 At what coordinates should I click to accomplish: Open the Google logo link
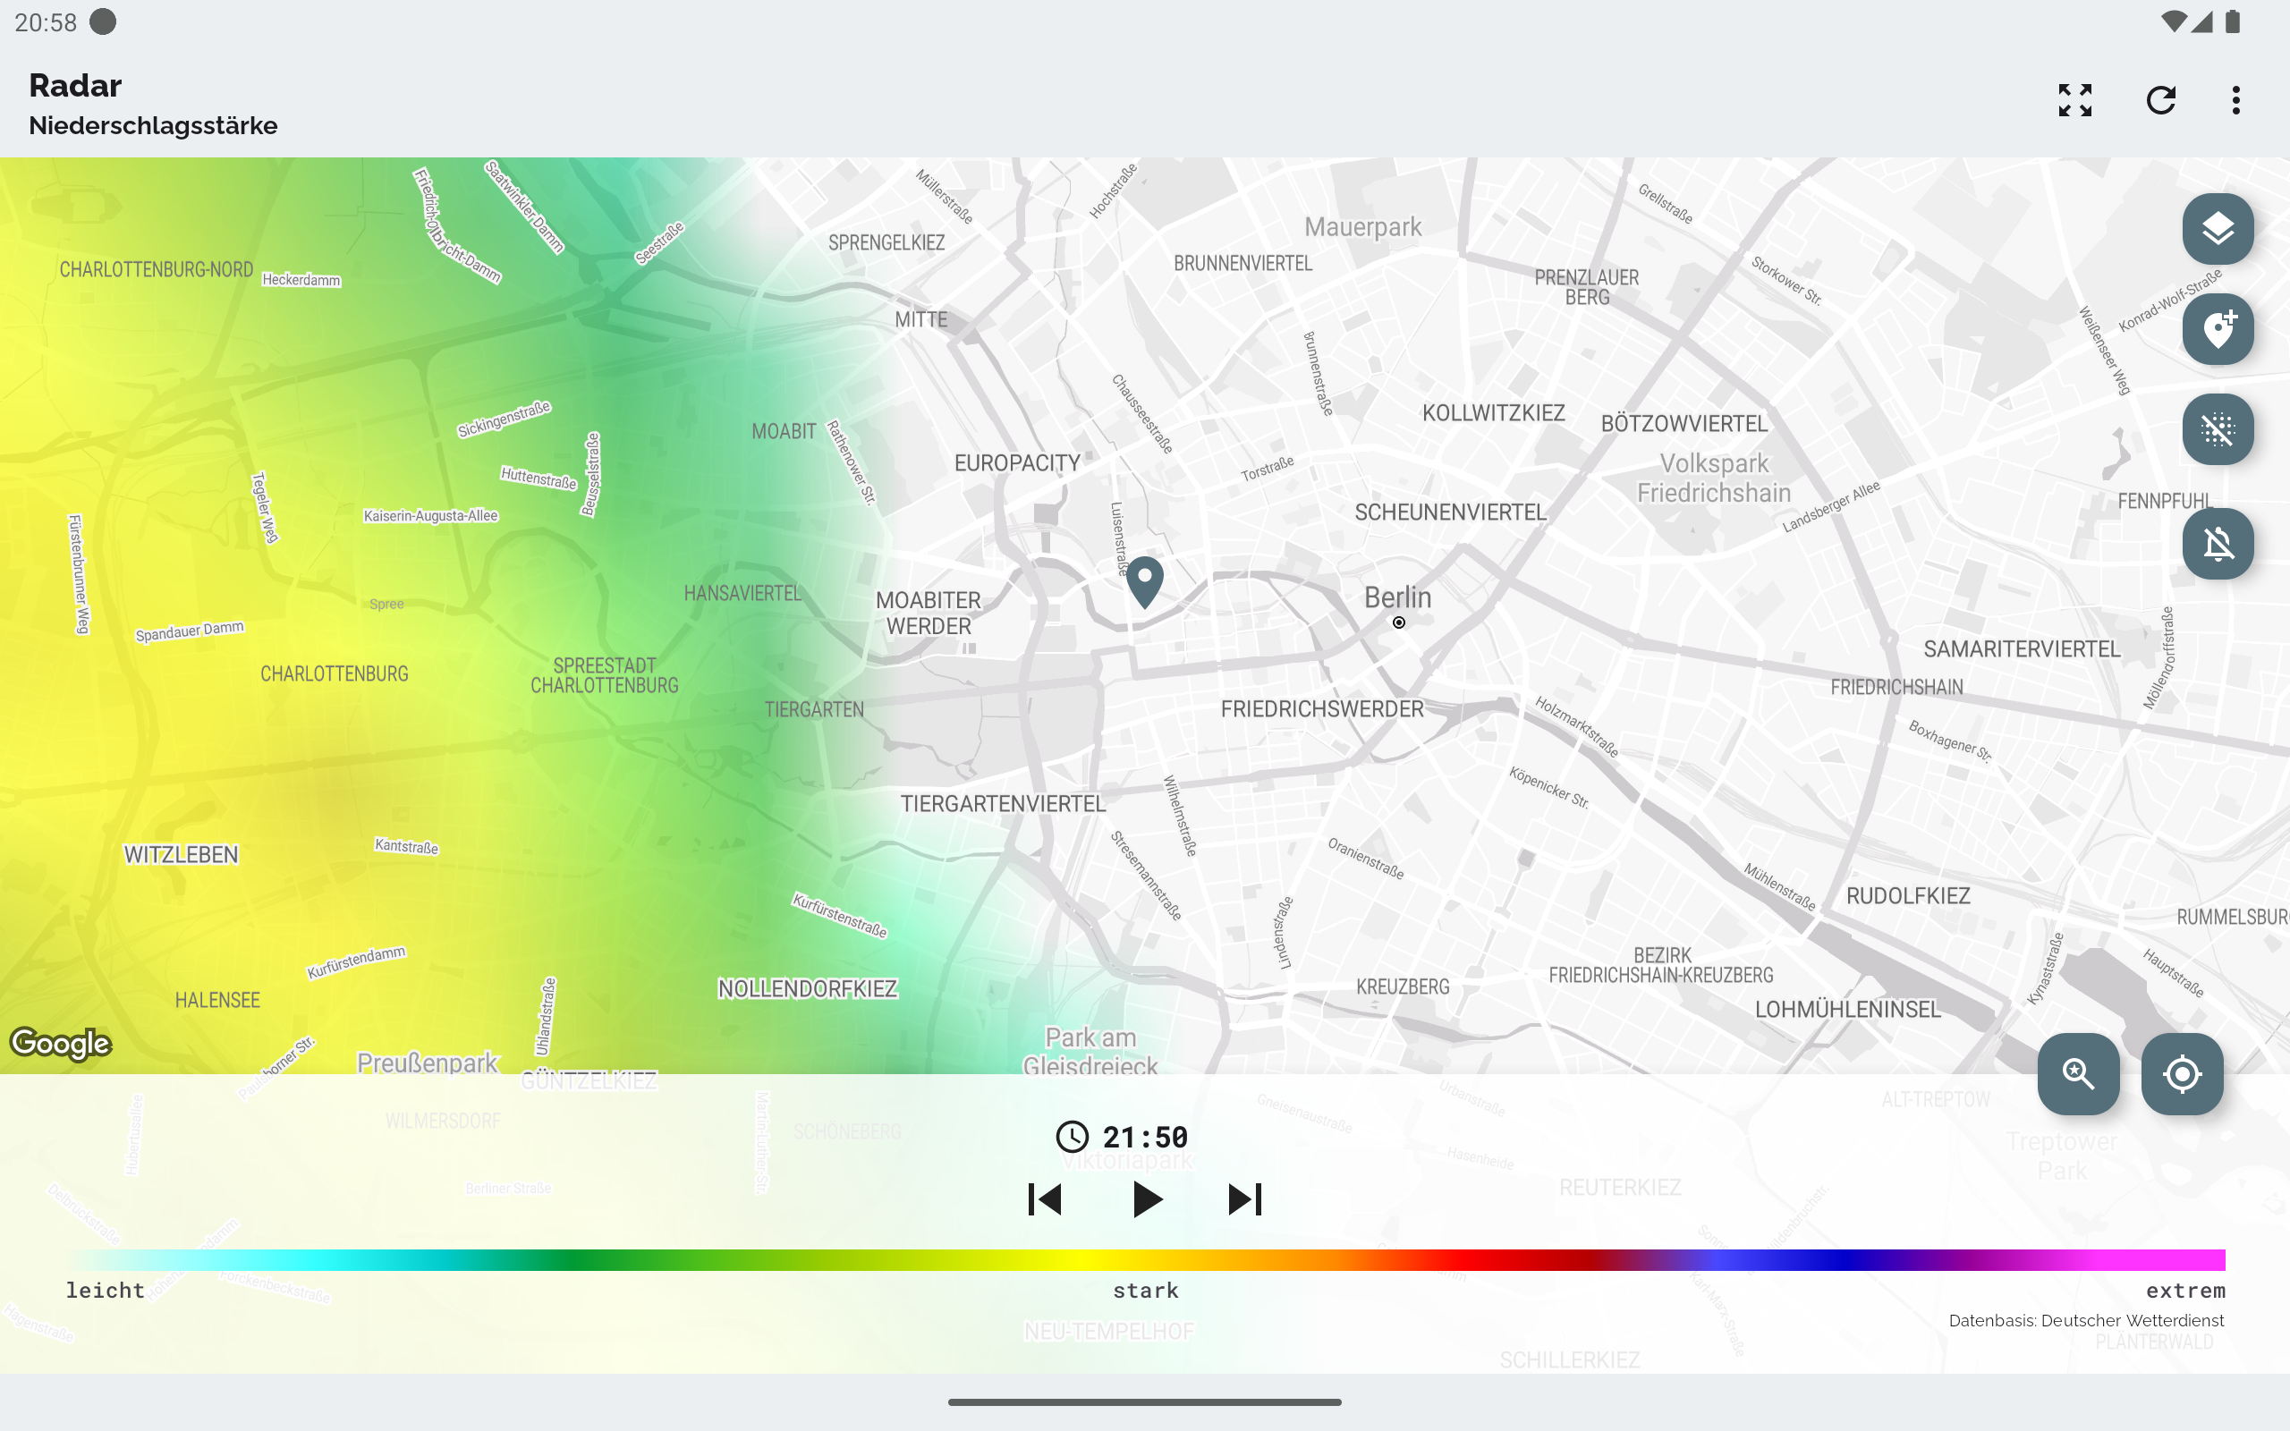coord(61,1043)
